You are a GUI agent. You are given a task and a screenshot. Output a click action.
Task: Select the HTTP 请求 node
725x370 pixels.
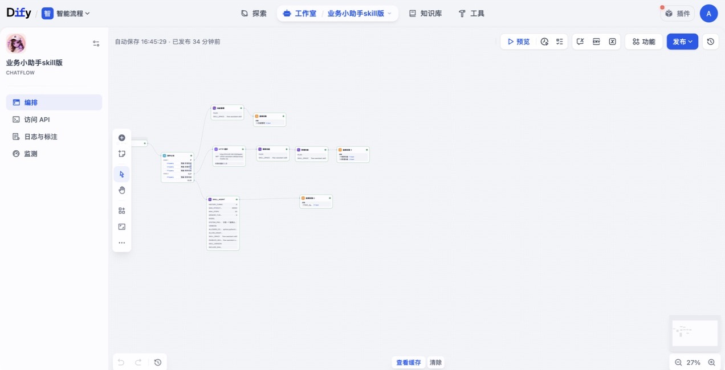(x=229, y=156)
